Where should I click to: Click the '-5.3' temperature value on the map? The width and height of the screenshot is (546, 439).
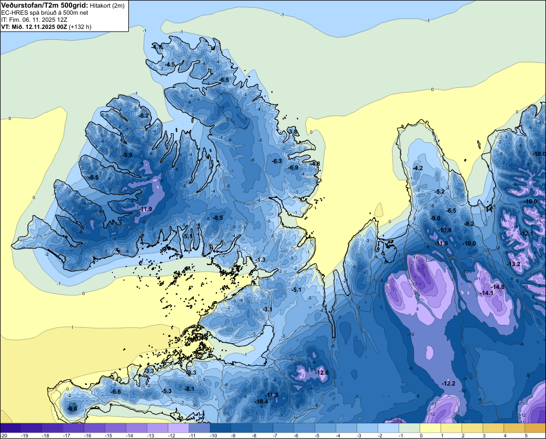pos(167,391)
